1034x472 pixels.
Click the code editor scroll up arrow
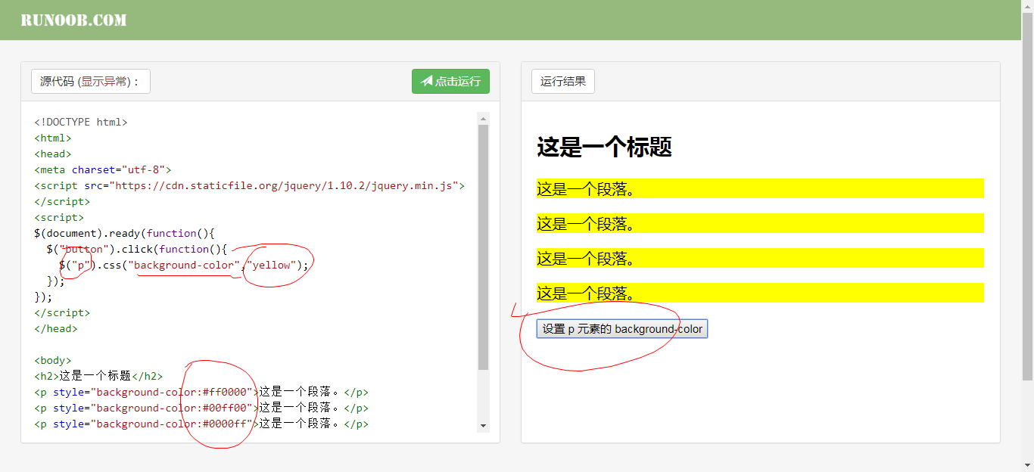click(484, 118)
